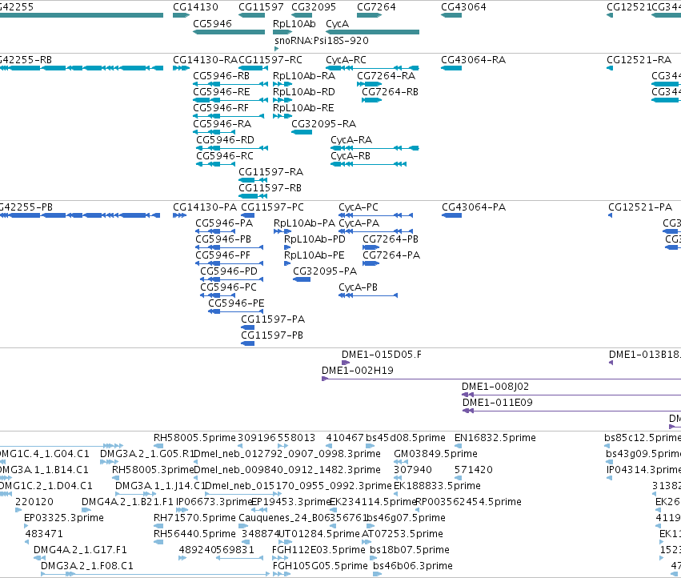The height and width of the screenshot is (578, 681).
Task: Select protein CG5946-PC
Action: pos(228,287)
